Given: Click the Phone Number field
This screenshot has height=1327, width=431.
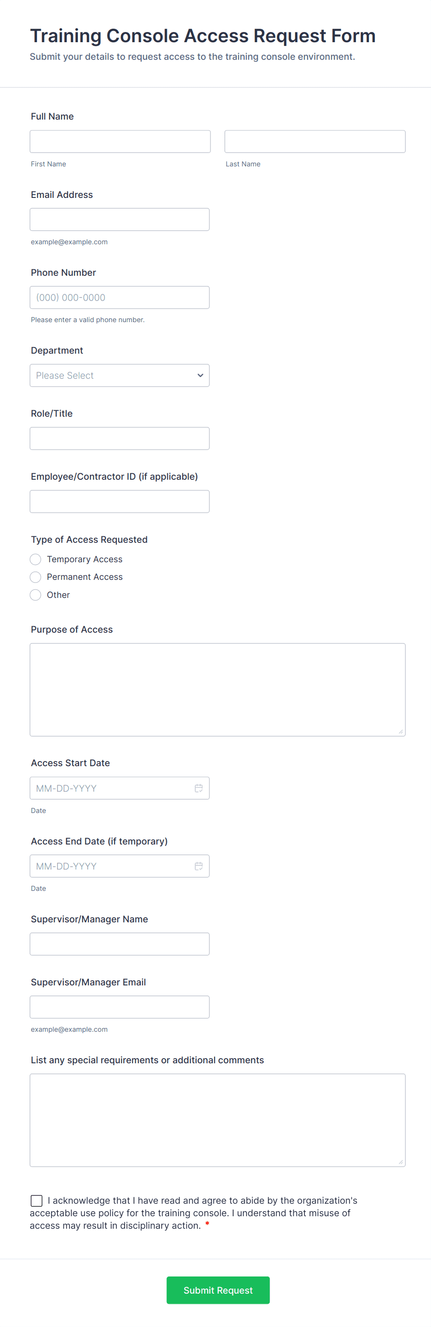Looking at the screenshot, I should 120,298.
